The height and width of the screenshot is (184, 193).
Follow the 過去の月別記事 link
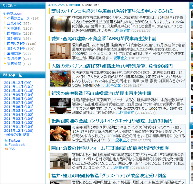point(17,135)
